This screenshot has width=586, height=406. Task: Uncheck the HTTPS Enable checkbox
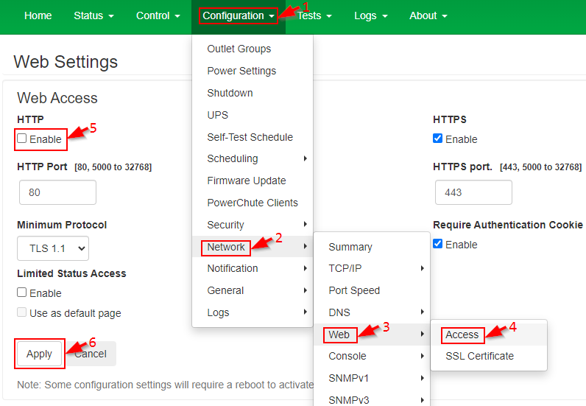click(437, 139)
